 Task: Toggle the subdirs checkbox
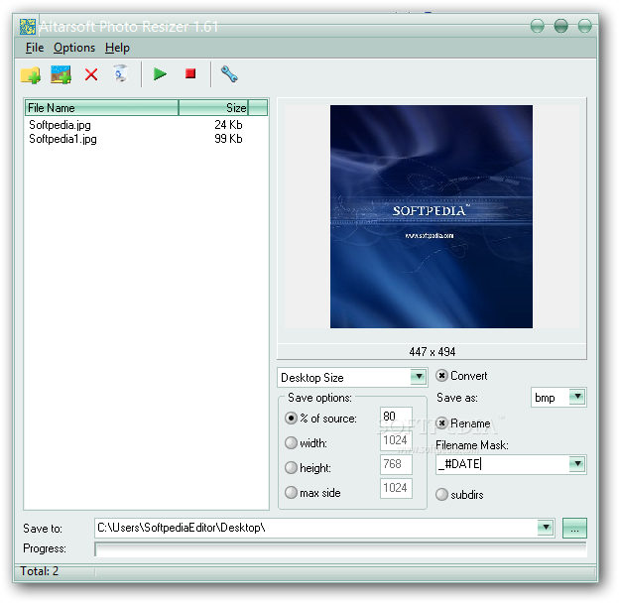tap(441, 494)
